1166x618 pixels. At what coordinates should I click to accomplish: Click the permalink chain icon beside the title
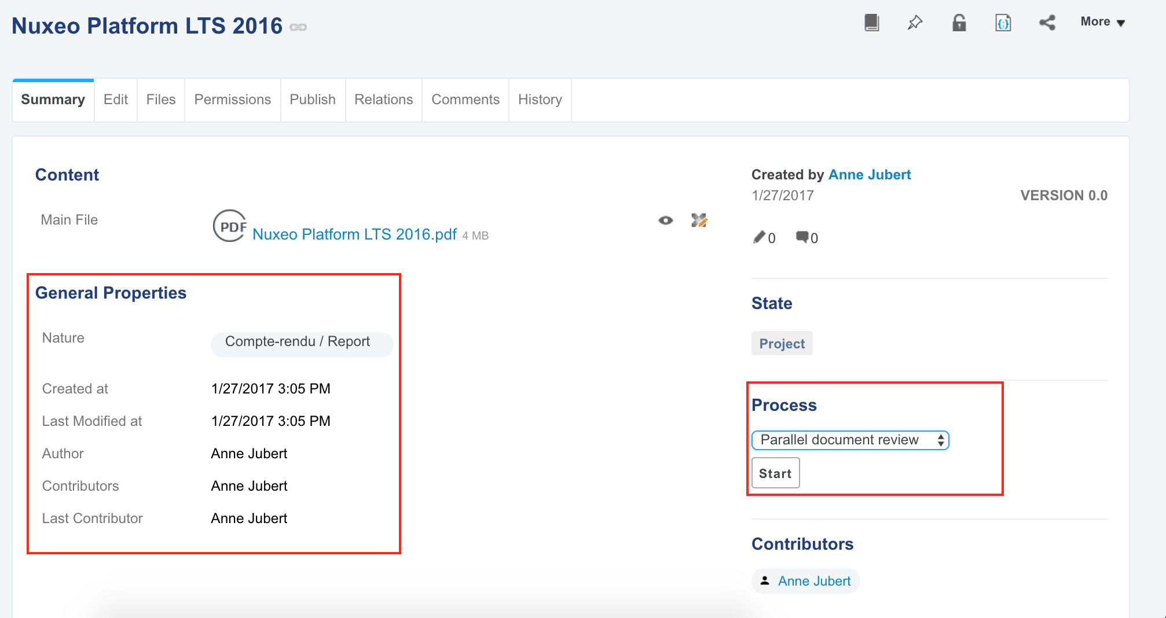click(298, 27)
